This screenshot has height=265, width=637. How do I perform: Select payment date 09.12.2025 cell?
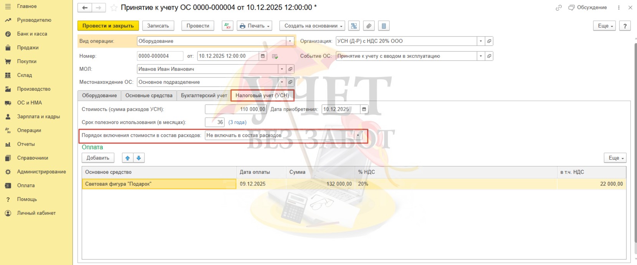(261, 184)
